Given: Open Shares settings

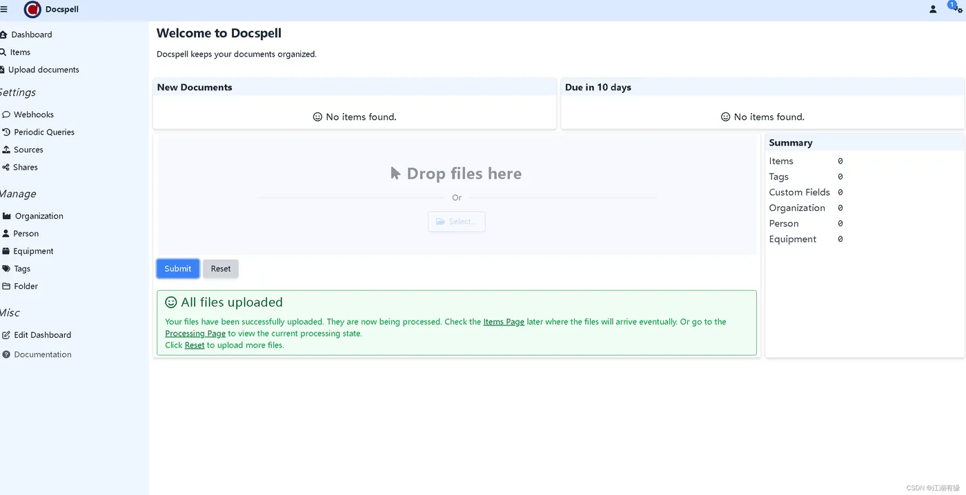Looking at the screenshot, I should point(26,168).
